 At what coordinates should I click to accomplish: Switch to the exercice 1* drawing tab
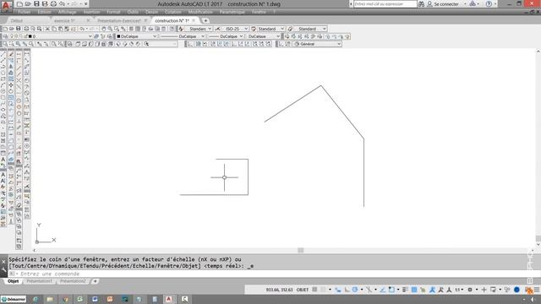[64, 20]
